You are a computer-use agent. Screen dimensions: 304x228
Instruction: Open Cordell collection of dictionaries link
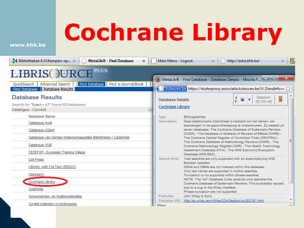[53, 204]
